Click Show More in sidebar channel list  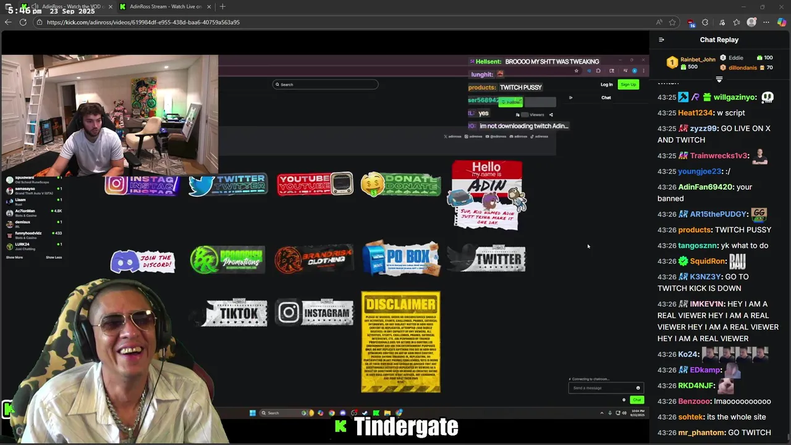pos(14,257)
